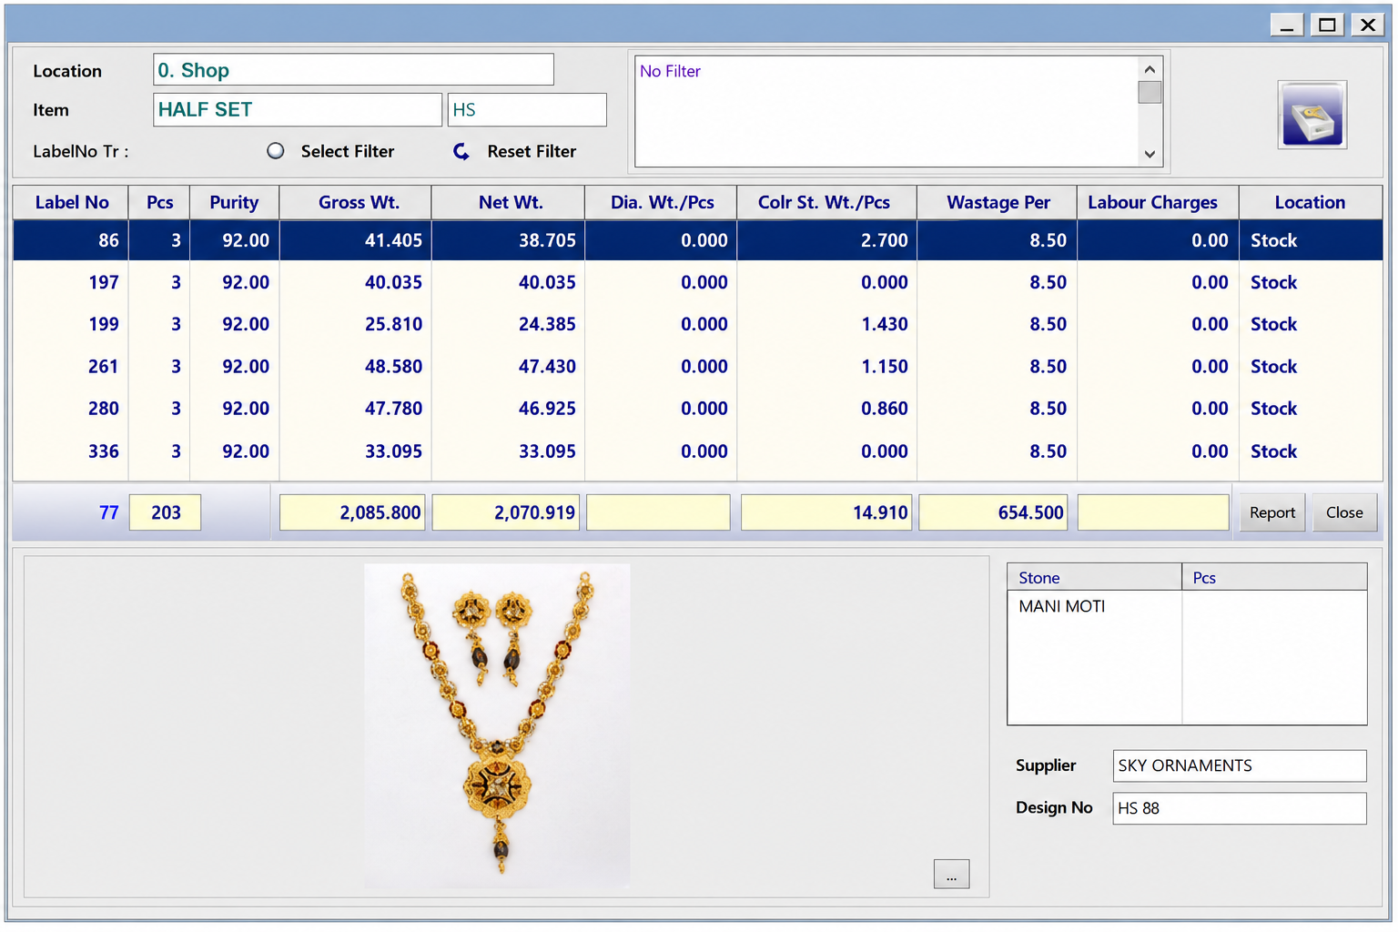Click gross weight cell 33.095

pyautogui.click(x=355, y=451)
